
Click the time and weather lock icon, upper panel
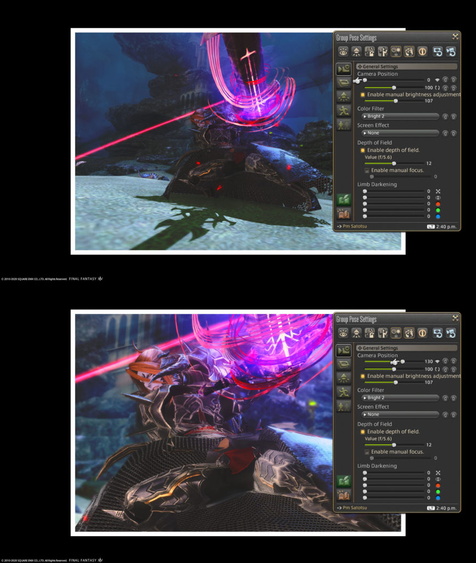pos(396,52)
